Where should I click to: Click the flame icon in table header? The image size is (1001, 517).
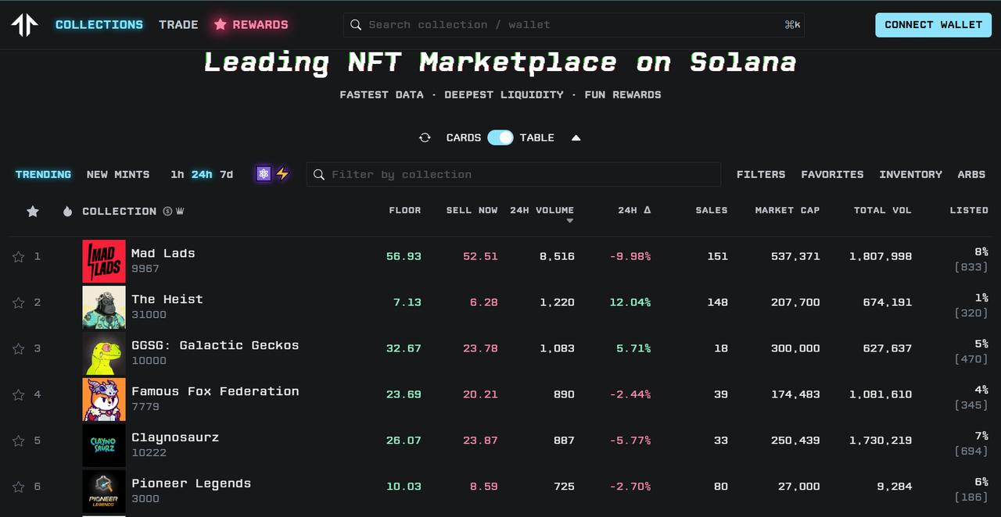coord(67,212)
